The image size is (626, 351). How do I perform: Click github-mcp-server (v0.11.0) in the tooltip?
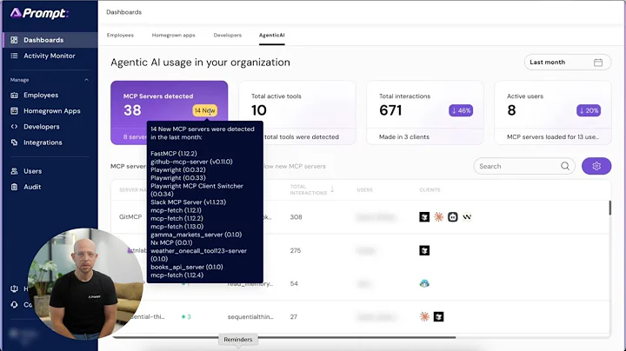(x=191, y=162)
